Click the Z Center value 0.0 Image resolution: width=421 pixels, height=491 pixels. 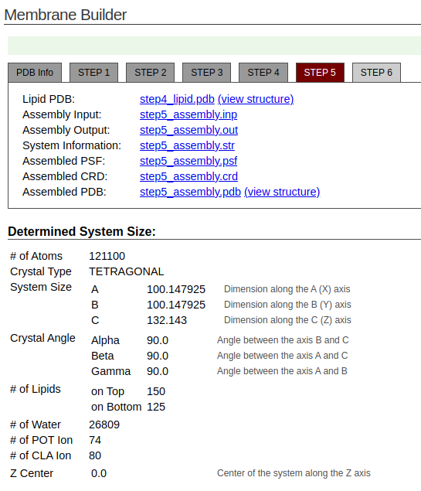coord(99,473)
